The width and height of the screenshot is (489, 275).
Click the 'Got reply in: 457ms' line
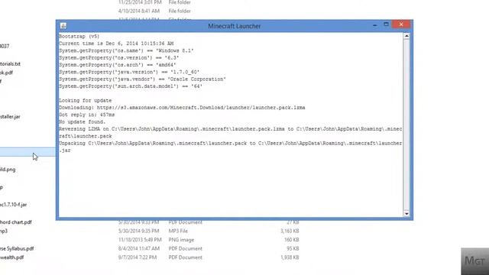pos(86,115)
